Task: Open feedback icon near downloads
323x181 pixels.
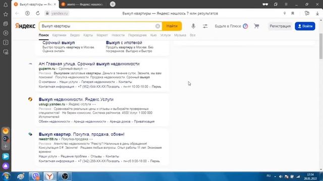Action: (x=307, y=14)
